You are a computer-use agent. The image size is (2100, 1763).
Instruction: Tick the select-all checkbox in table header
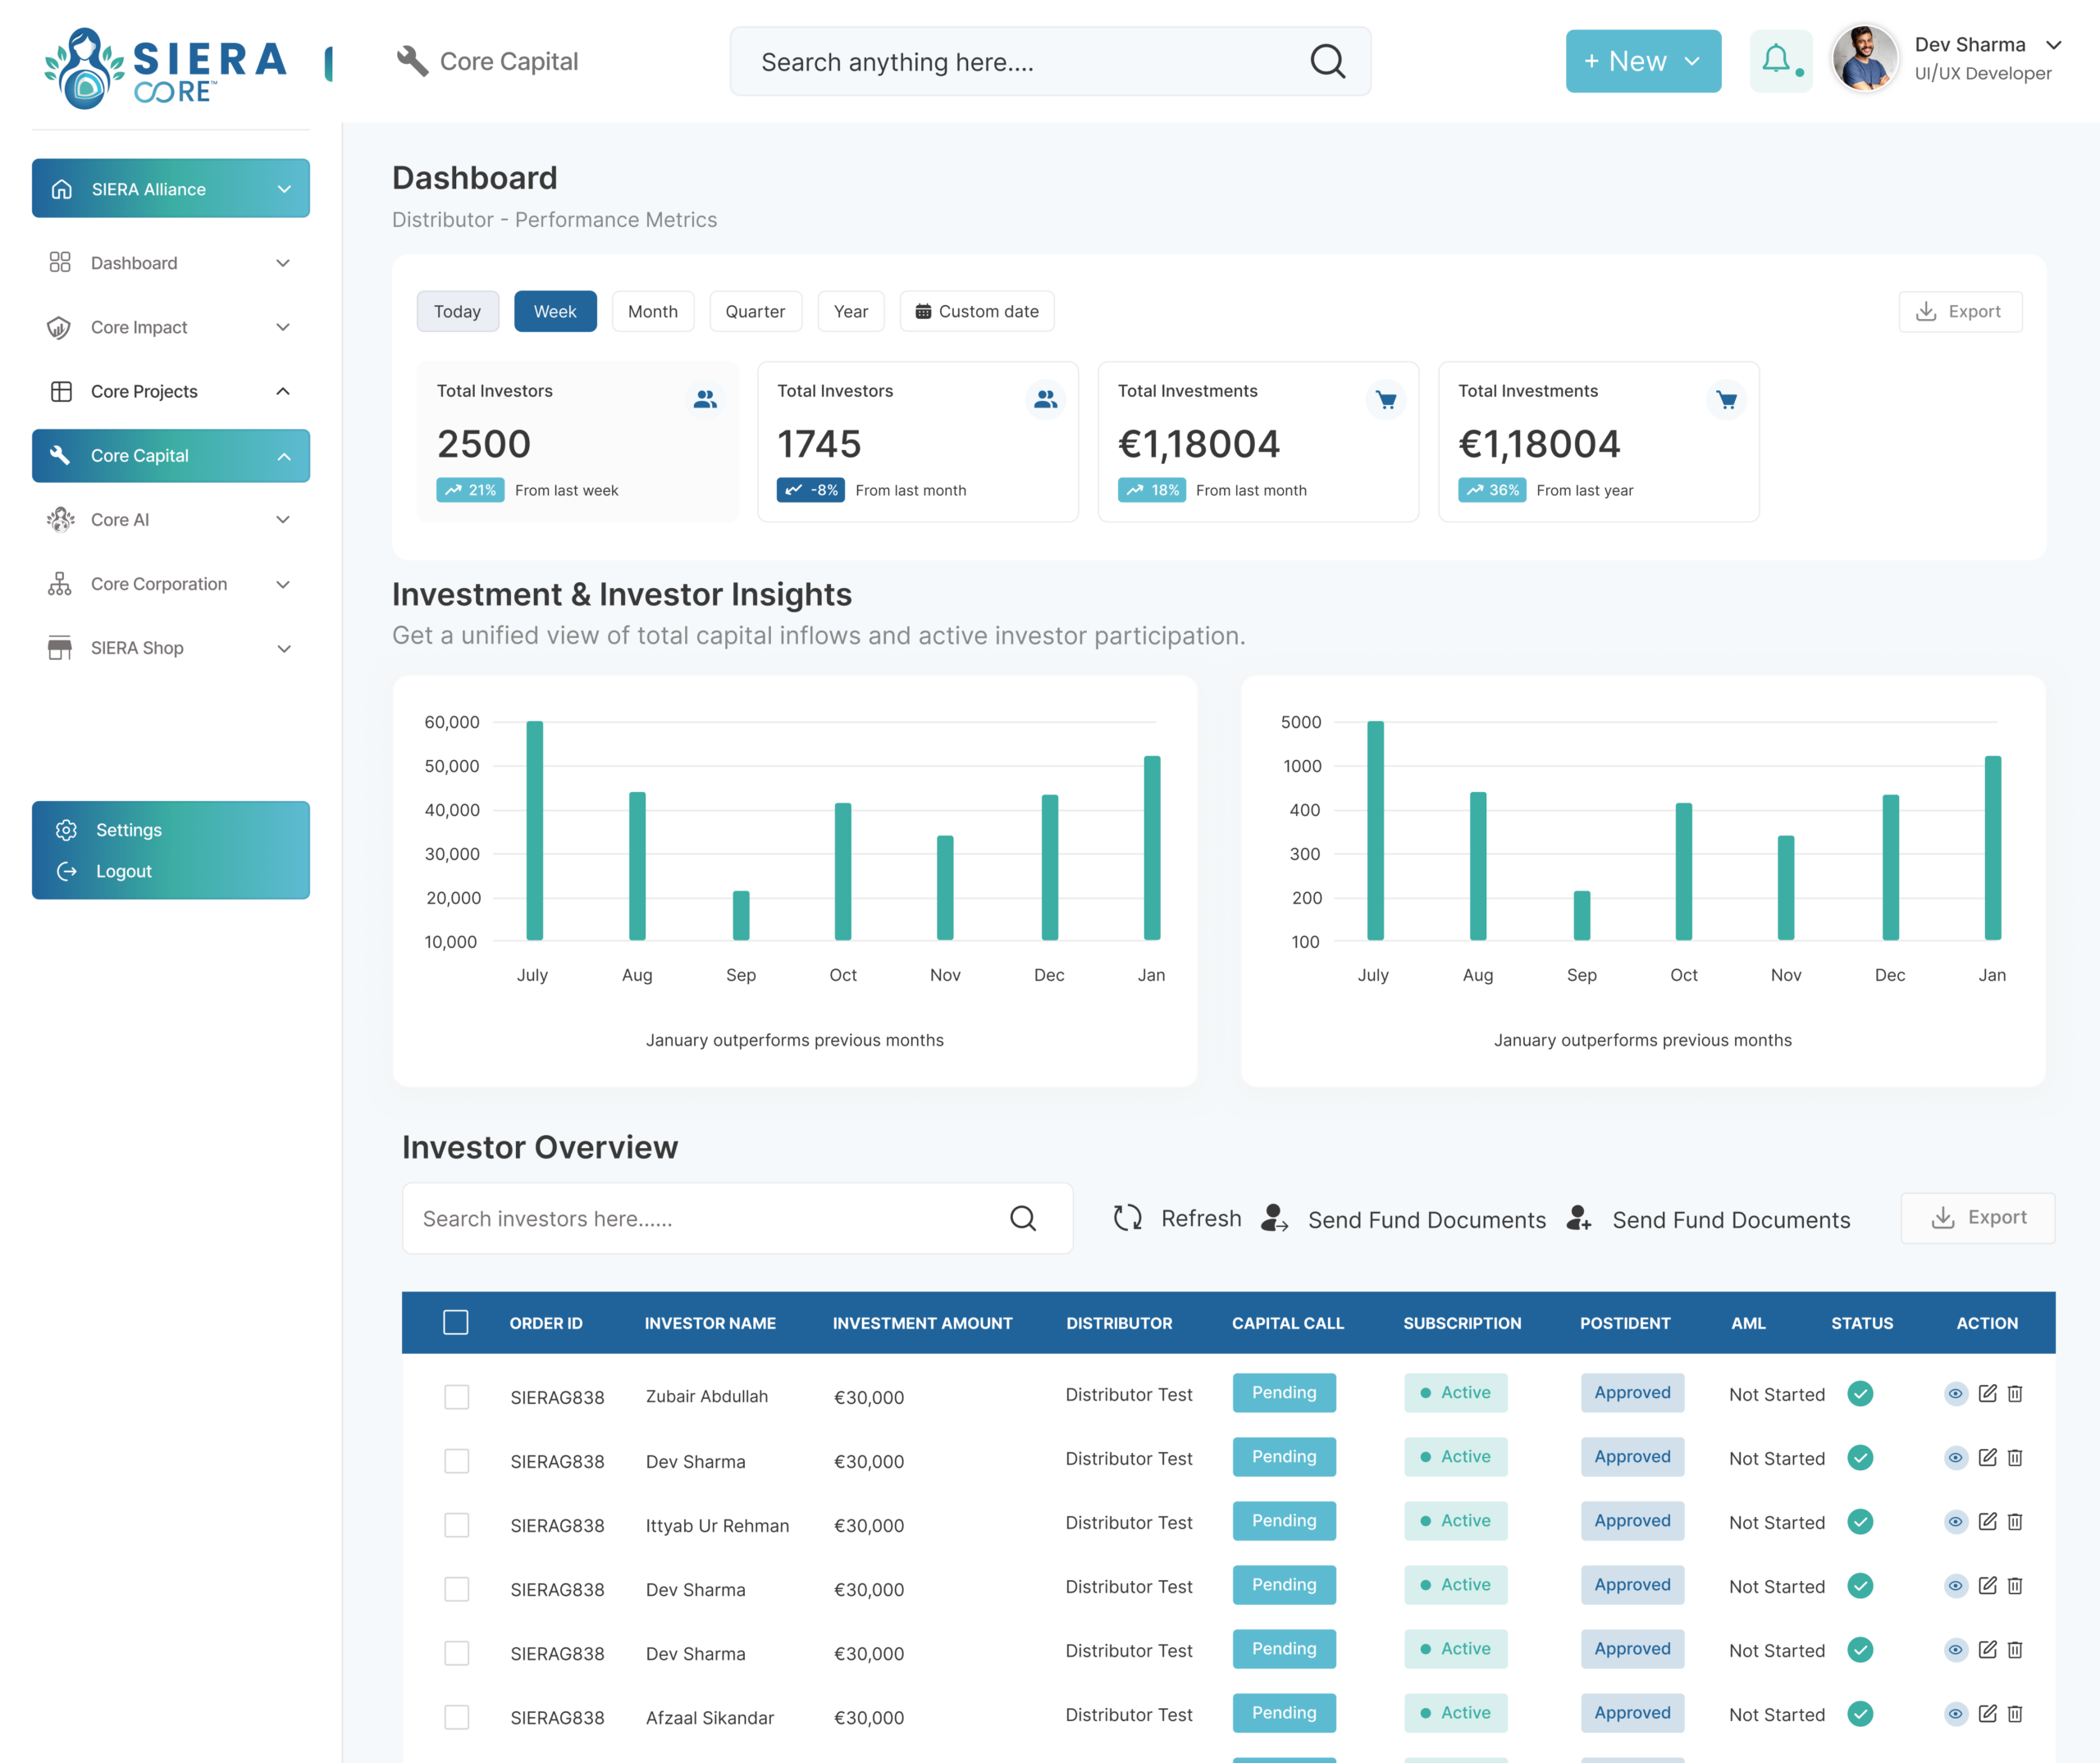pyautogui.click(x=456, y=1322)
